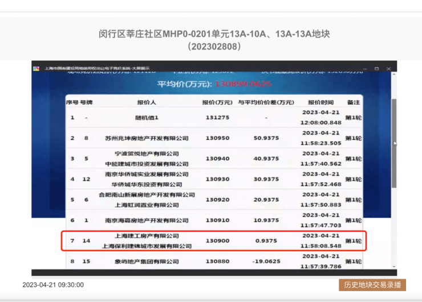Click bid time 11:57:52.468
The width and height of the screenshot is (422, 302).
[321, 184]
